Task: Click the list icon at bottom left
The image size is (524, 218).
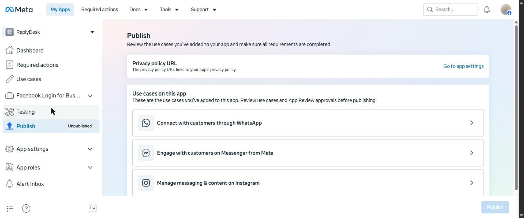Action: pos(10,208)
